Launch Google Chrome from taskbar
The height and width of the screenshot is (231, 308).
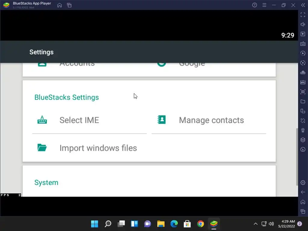tap(201, 224)
